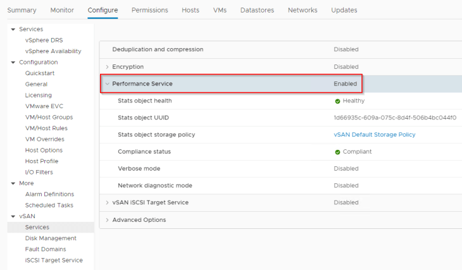Click the green Healthy status icon
Viewport: 462px width, 270px height.
337,101
